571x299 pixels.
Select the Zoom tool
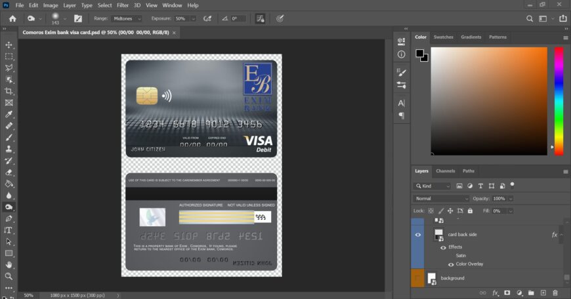(9, 277)
